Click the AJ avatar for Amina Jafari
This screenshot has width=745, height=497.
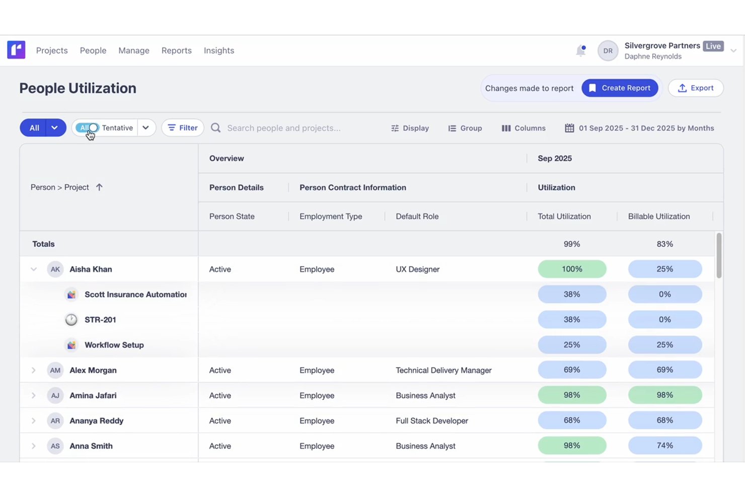(x=55, y=395)
